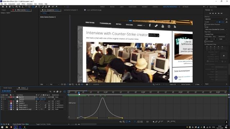Click the Easy Ease Out icon
230x129 pixels.
click(x=174, y=122)
